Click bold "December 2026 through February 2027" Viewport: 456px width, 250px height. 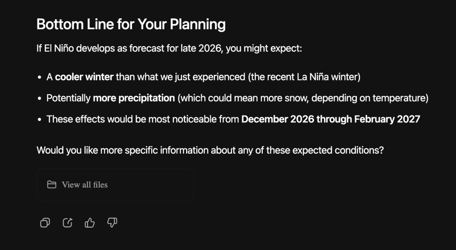click(331, 119)
